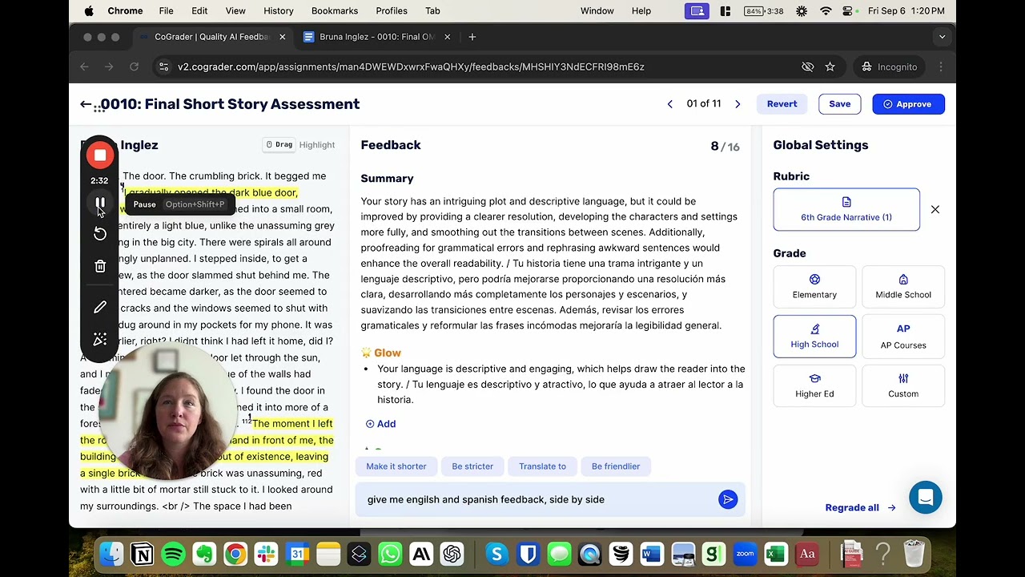Open the View menu
Viewport: 1025px width, 577px height.
point(235,10)
